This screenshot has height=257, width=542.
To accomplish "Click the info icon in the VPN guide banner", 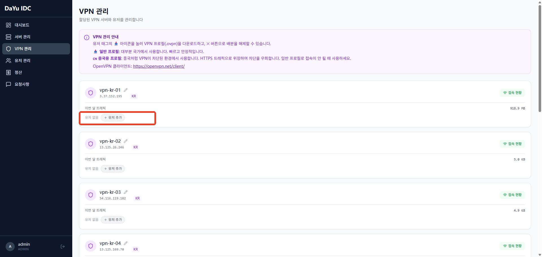I will (87, 38).
